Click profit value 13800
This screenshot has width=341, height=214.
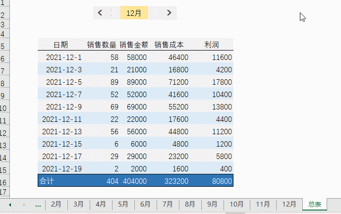(222, 107)
